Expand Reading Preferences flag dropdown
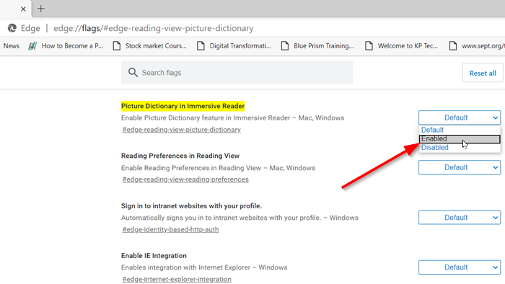This screenshot has height=284, width=505. [460, 167]
